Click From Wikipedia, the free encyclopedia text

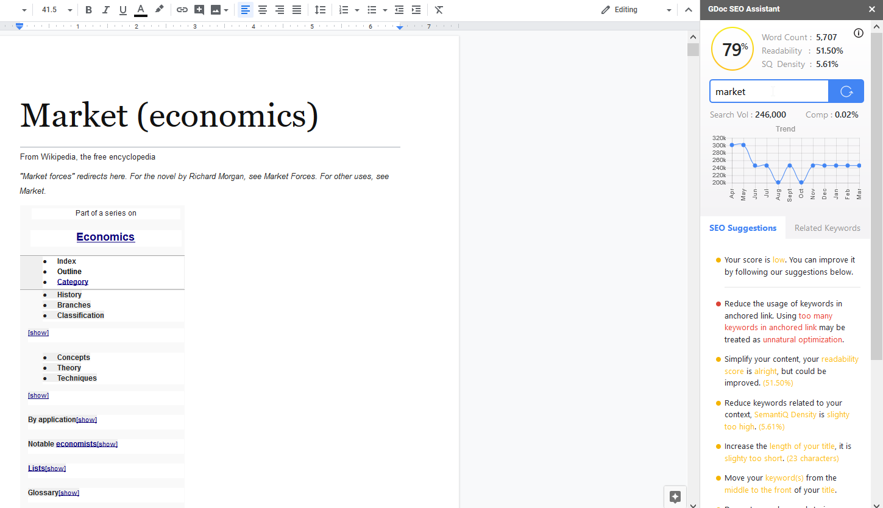coord(88,157)
